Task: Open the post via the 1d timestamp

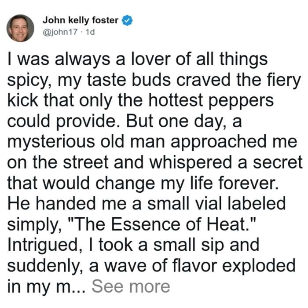Action: [x=90, y=32]
